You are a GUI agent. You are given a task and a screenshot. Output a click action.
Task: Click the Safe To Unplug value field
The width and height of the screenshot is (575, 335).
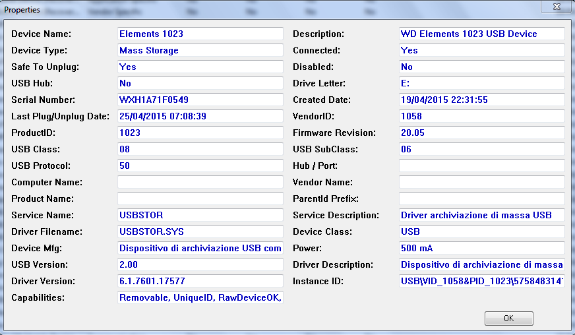pyautogui.click(x=200, y=67)
